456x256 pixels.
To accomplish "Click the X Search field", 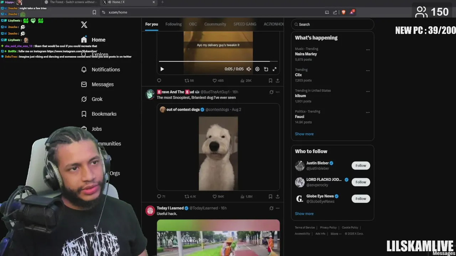I will tap(332, 25).
